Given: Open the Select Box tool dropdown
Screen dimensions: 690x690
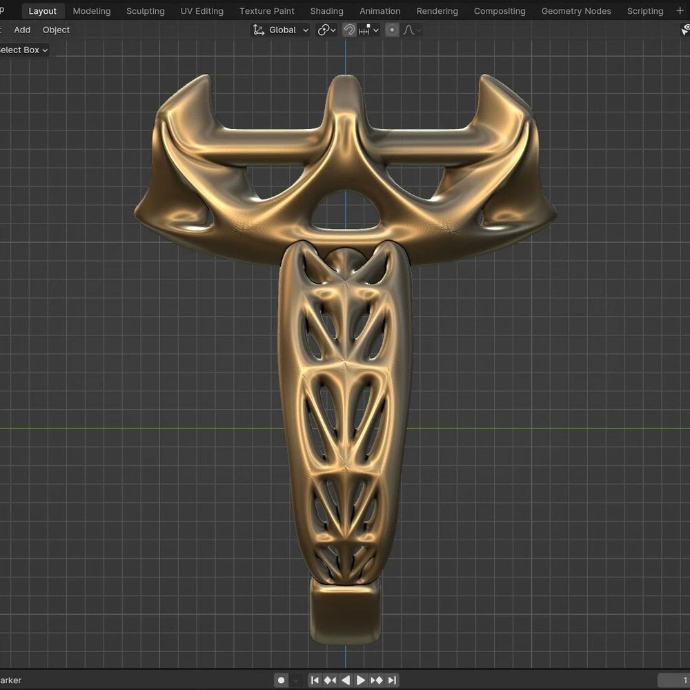Looking at the screenshot, I should pyautogui.click(x=23, y=50).
